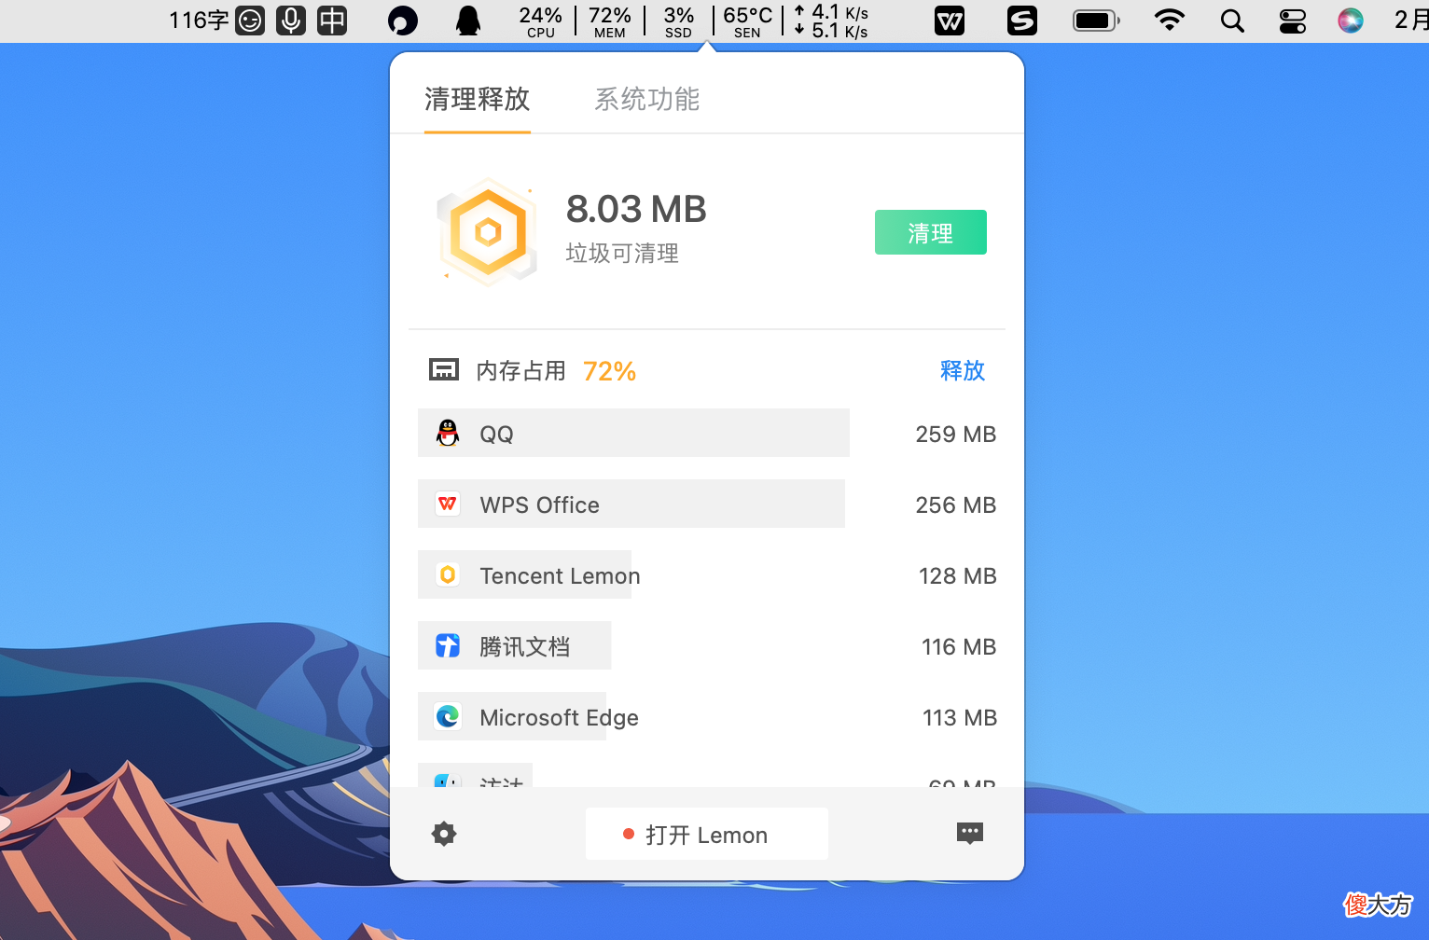Click the 打开 Lemon button
Viewport: 1429px width, 940px height.
[707, 834]
